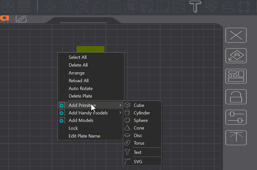Click the move-to-top arrow plate icon
The width and height of the screenshot is (257, 170).
pyautogui.click(x=236, y=138)
